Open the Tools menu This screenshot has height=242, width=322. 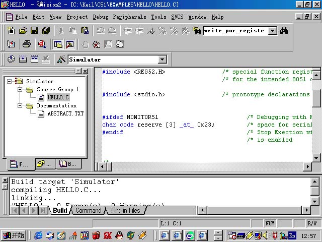click(158, 17)
